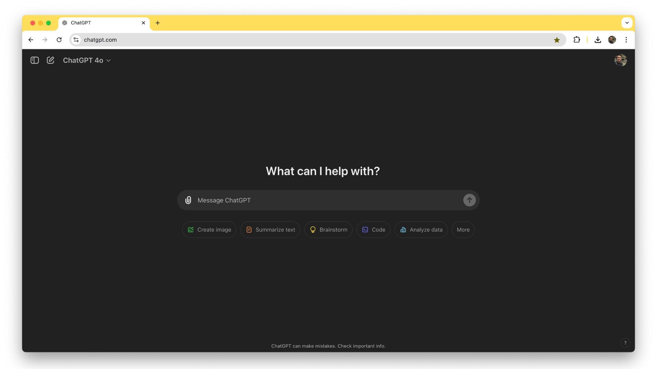Screen dimensions: 657x369
Task: Open the help question mark button
Action: (625, 343)
